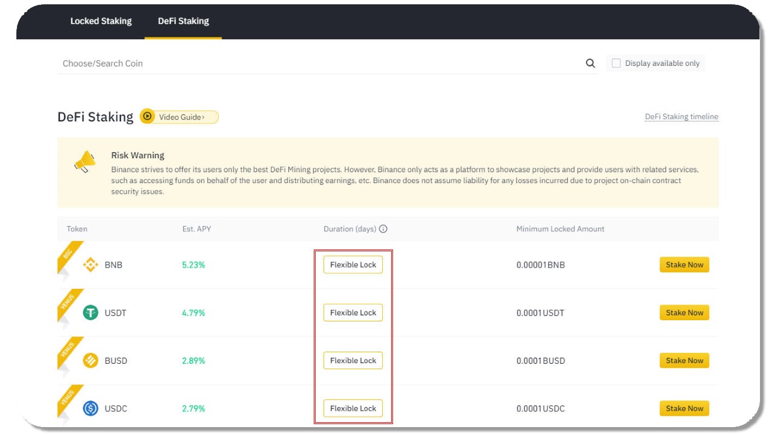Click the VENUS ribbon badge on USDC
Viewport: 774px width, 435px height.
tap(68, 400)
